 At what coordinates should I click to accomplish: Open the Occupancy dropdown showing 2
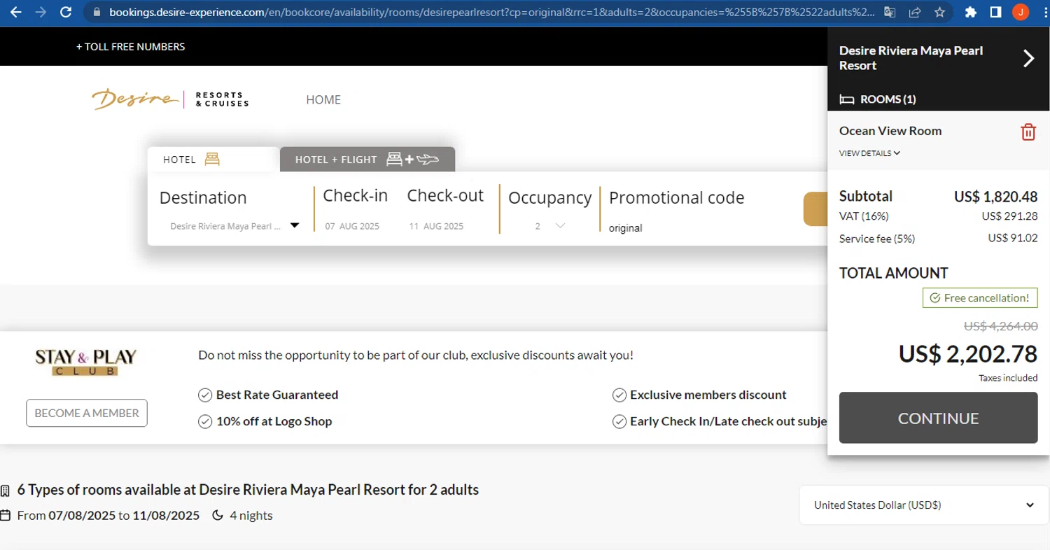pos(549,226)
